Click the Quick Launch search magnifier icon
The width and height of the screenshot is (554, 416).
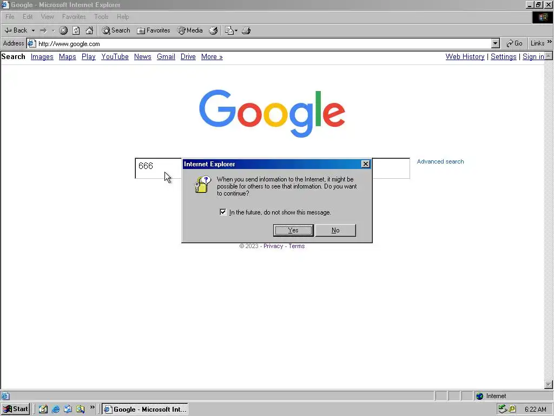point(80,409)
